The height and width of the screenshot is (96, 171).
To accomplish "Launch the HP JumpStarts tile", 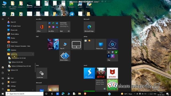I will [89, 73].
